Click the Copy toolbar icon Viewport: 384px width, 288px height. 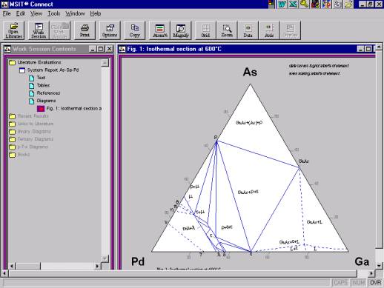[135, 30]
